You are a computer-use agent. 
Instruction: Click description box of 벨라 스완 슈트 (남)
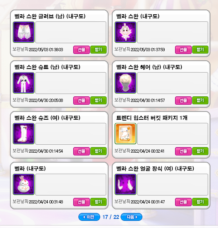pyautogui.click(x=71, y=83)
